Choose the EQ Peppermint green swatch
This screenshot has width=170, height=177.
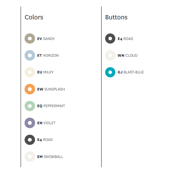30,106
